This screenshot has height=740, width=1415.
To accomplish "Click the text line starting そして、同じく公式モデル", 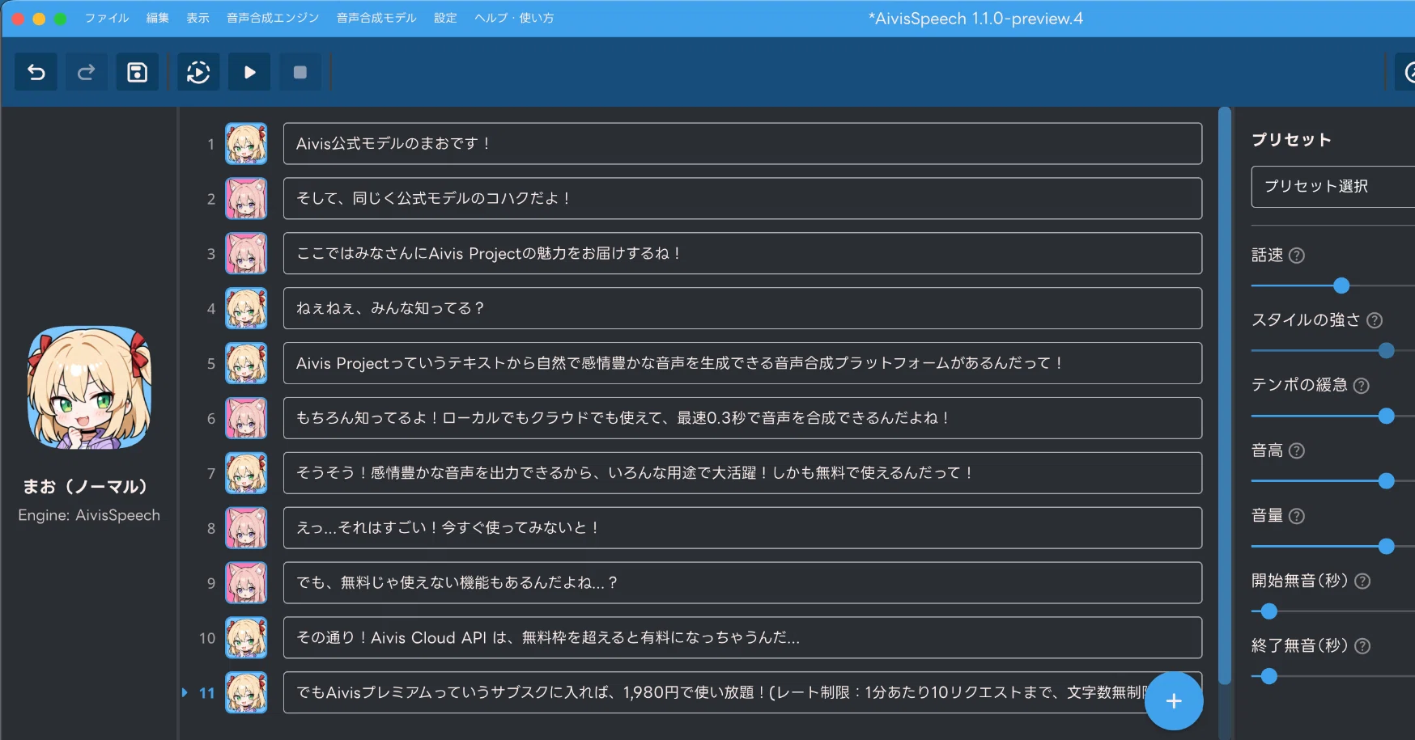I will click(x=742, y=199).
